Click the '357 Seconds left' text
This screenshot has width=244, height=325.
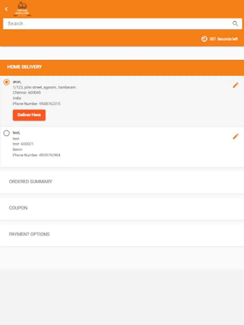click(223, 39)
